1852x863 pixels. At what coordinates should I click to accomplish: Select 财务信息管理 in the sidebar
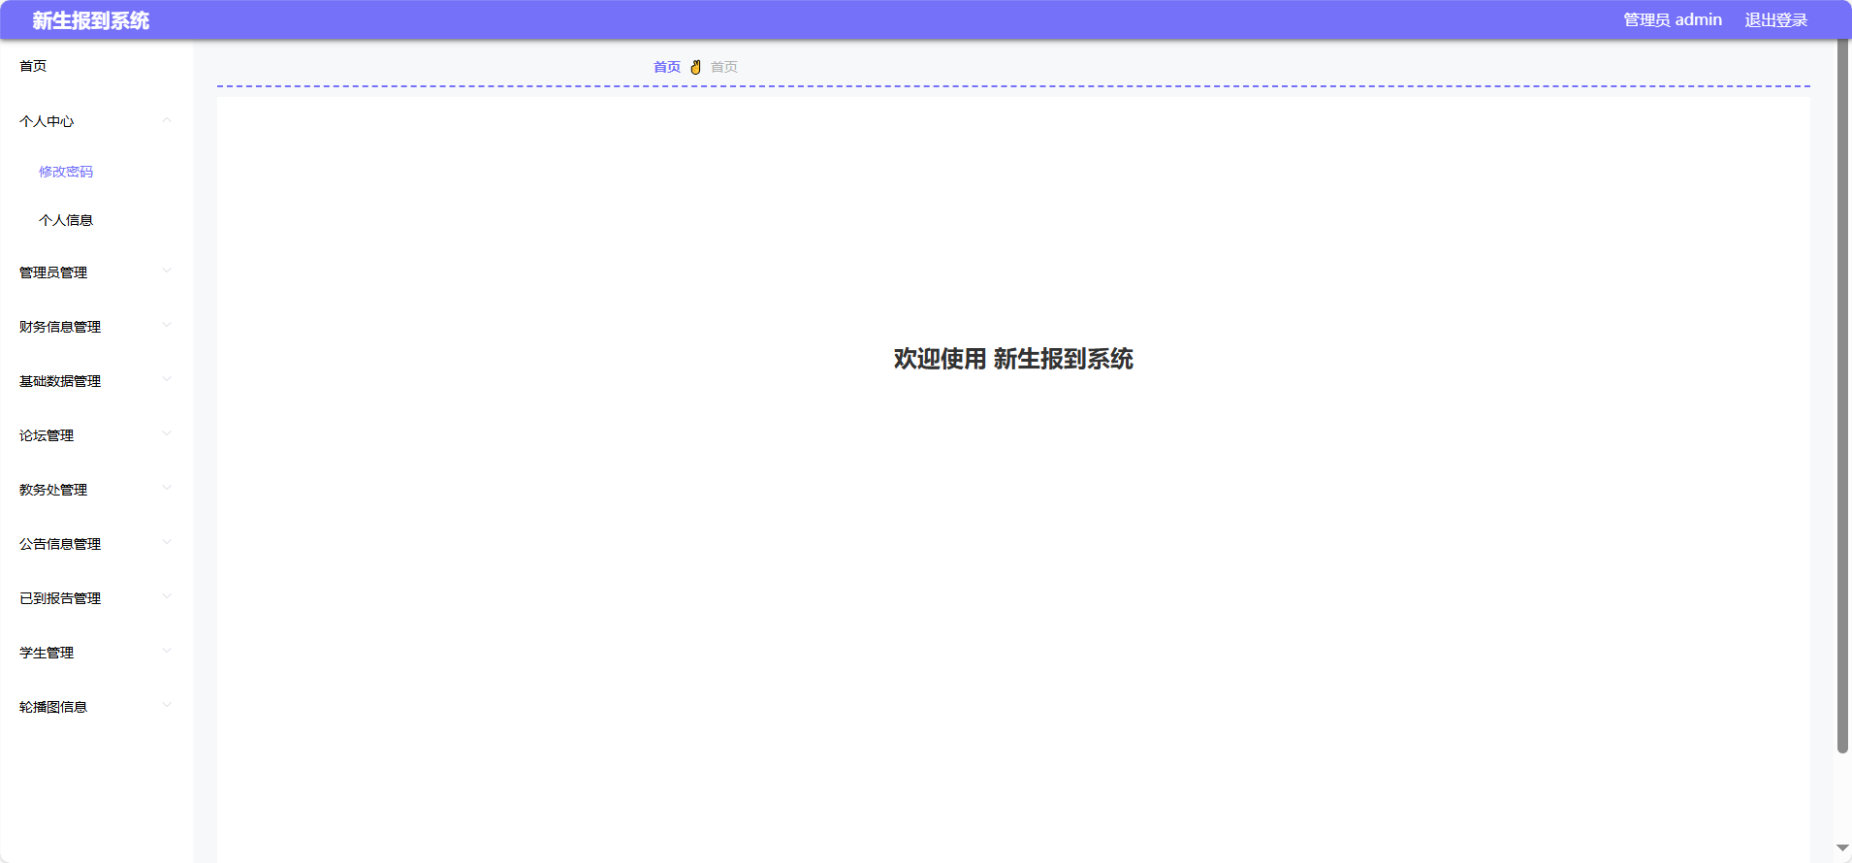[x=60, y=327]
